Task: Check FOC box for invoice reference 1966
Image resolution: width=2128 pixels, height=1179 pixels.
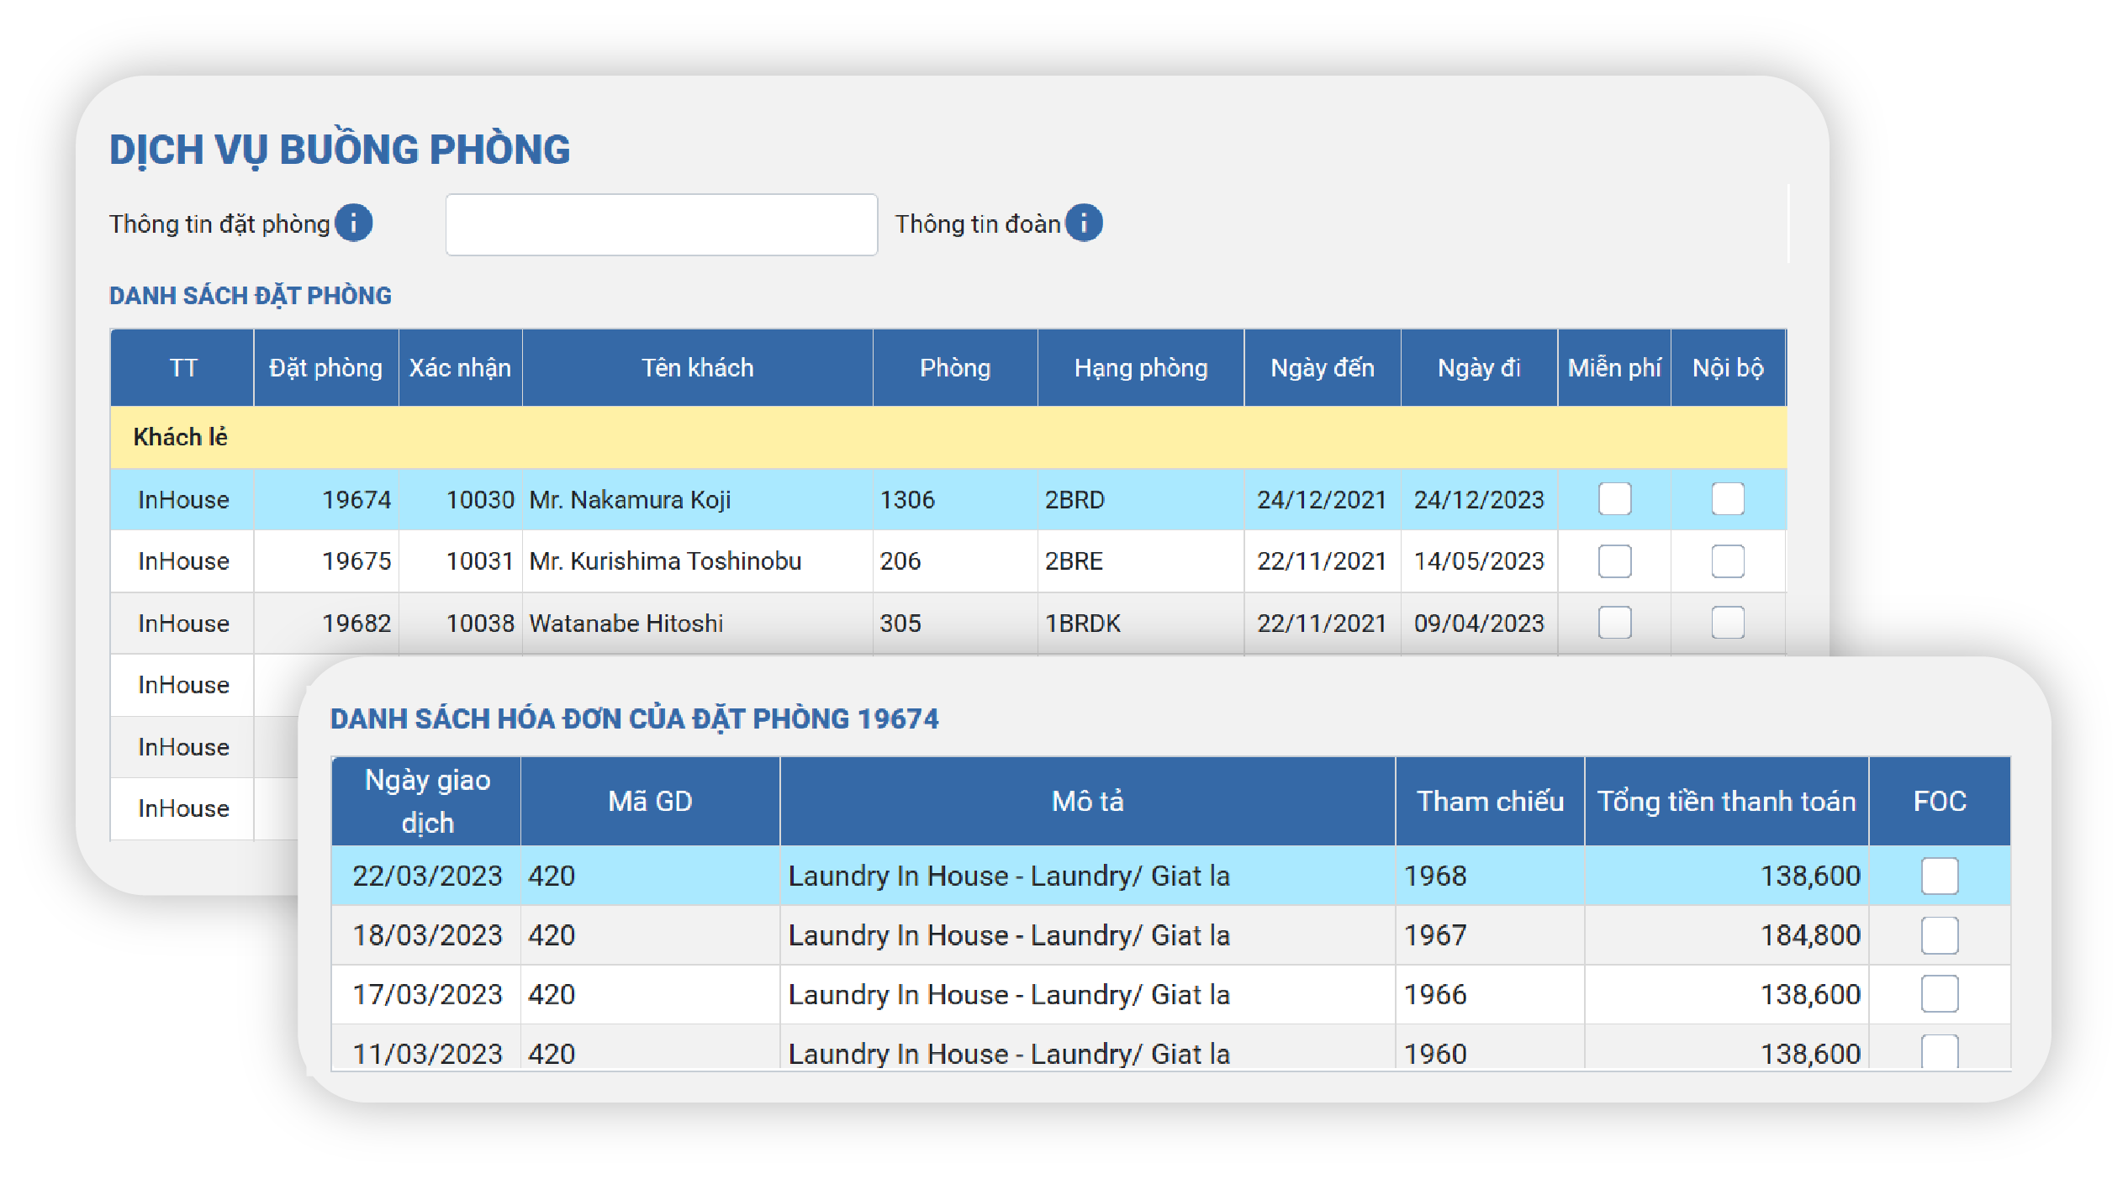Action: 1939,994
